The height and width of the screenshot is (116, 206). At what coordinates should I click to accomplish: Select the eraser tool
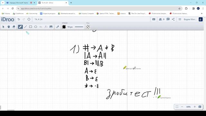pyautogui.click(x=14, y=27)
